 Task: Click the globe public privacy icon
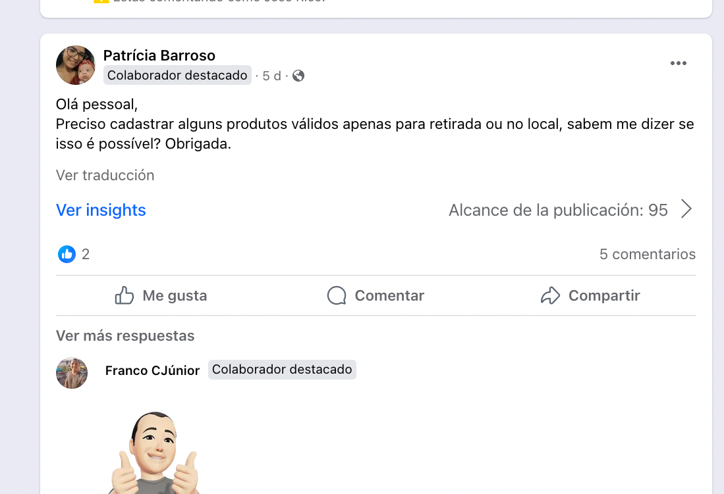pyautogui.click(x=298, y=76)
